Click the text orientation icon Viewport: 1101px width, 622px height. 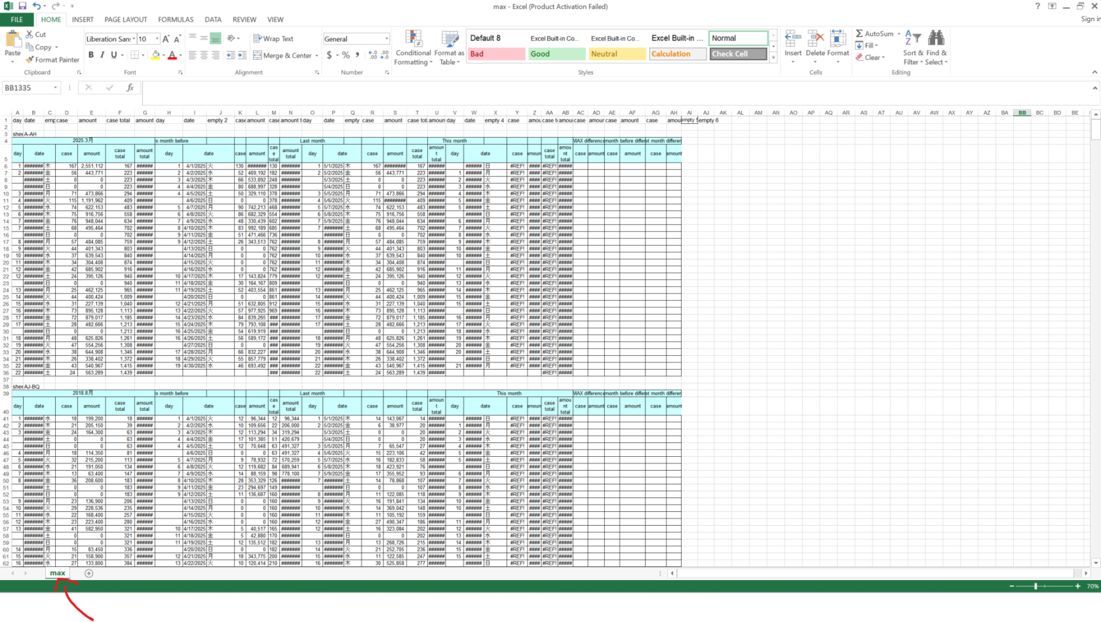click(x=231, y=38)
